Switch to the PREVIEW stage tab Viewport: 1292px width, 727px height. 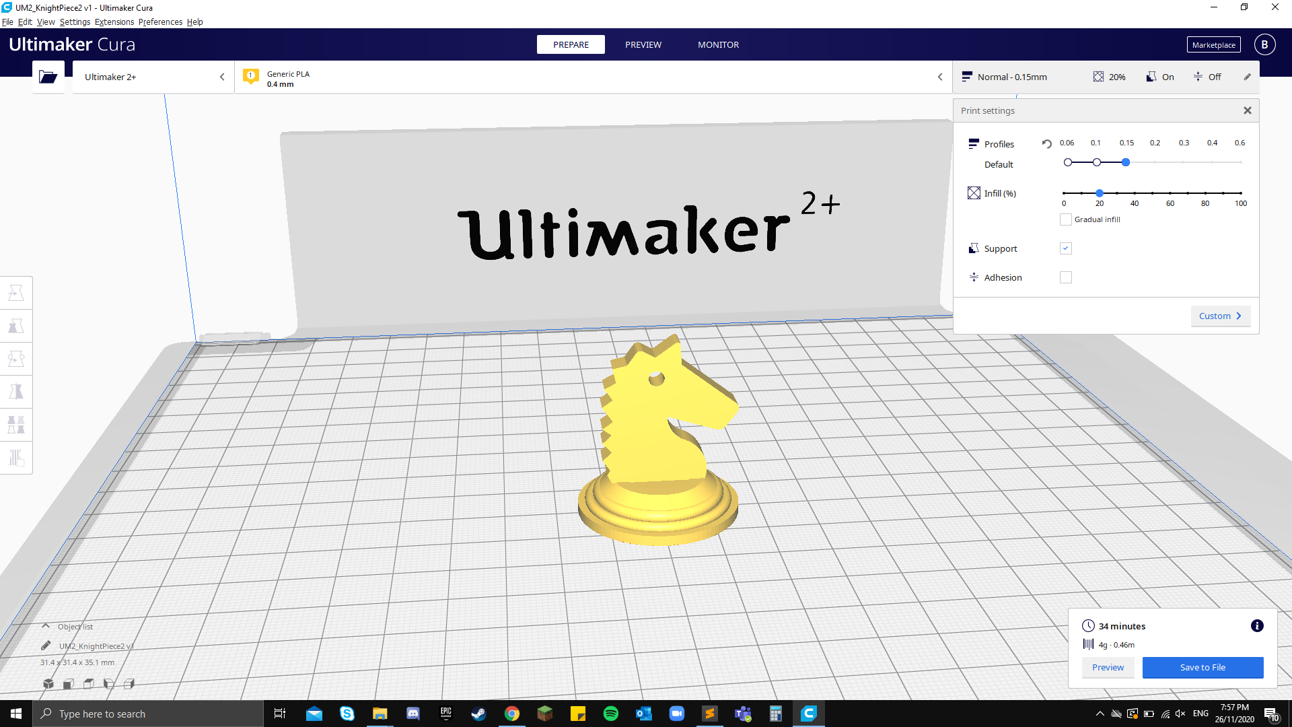(x=643, y=44)
